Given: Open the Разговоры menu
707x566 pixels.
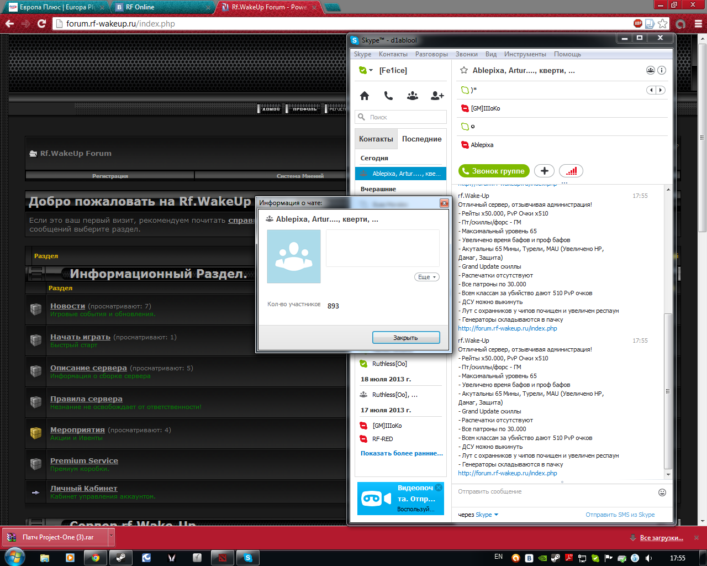Looking at the screenshot, I should (432, 54).
